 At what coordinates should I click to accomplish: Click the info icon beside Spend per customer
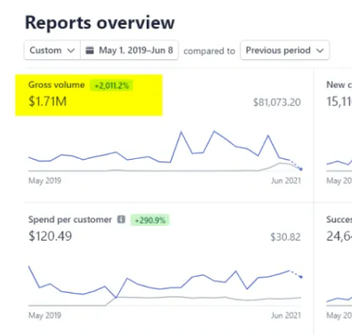(121, 220)
